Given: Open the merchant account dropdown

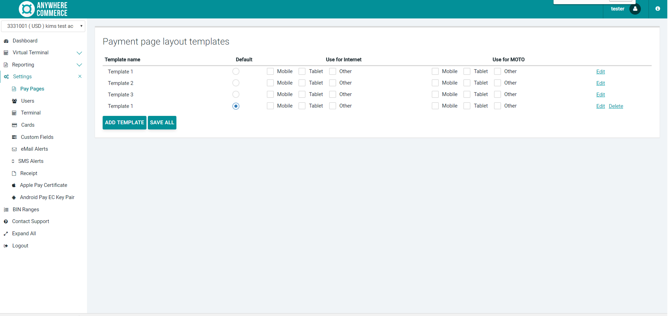Looking at the screenshot, I should click(43, 26).
